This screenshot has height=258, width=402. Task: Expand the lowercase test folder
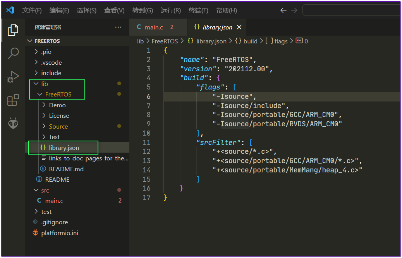pyautogui.click(x=36, y=212)
